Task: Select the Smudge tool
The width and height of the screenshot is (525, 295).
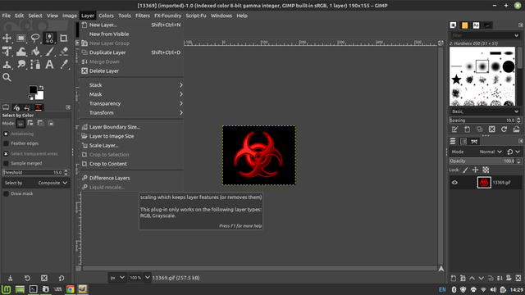Action: [x=21, y=64]
